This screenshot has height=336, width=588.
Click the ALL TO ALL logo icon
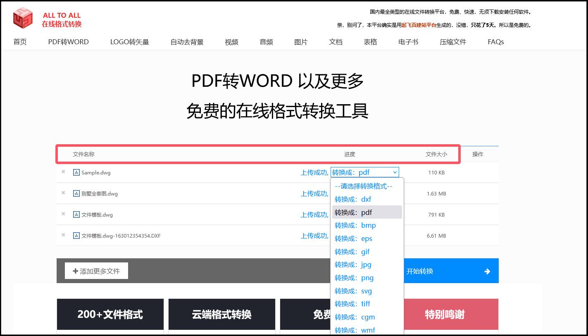point(23,18)
